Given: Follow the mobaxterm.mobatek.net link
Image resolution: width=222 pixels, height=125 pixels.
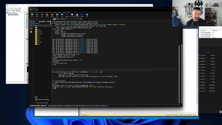Looking at the screenshot, I should (99, 106).
